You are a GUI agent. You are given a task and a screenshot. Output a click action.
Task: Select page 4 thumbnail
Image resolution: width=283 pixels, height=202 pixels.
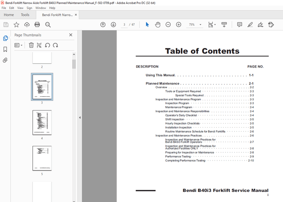click(42, 123)
